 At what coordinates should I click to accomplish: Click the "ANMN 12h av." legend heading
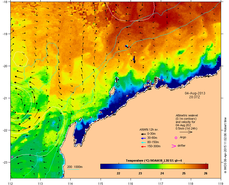[149, 129]
